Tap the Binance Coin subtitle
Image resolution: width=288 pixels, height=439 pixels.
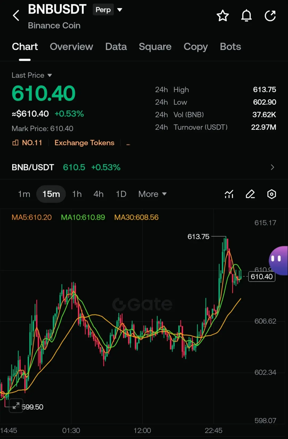(54, 26)
